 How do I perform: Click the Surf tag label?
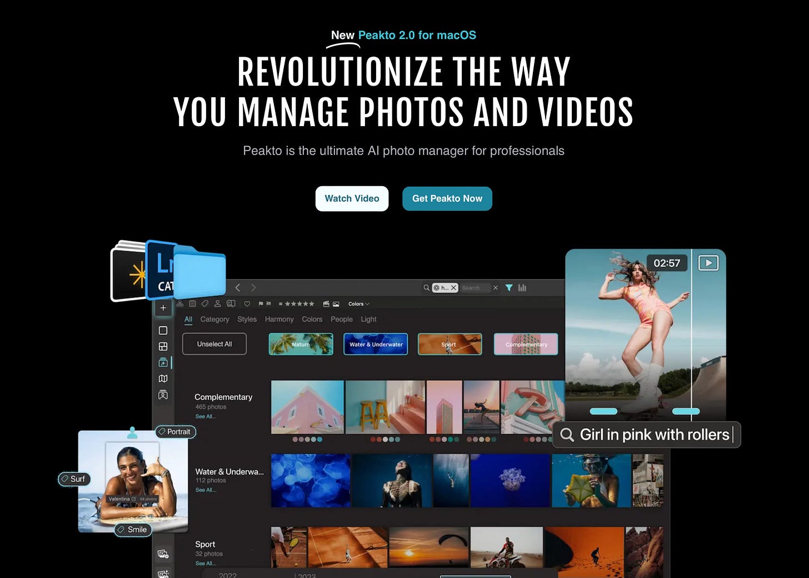[74, 479]
